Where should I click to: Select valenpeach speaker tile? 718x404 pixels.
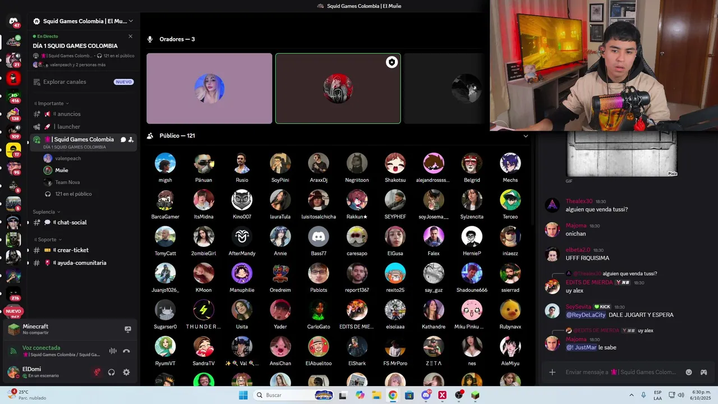[x=209, y=89]
